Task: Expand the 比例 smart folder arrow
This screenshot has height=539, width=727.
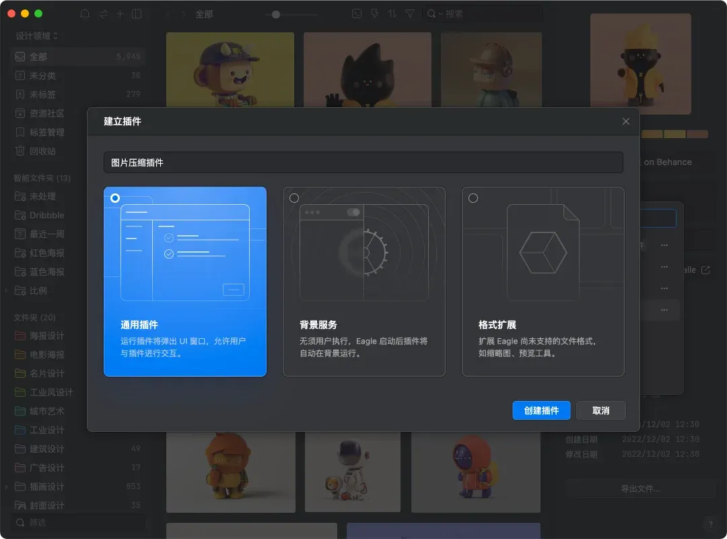Action: (x=7, y=290)
